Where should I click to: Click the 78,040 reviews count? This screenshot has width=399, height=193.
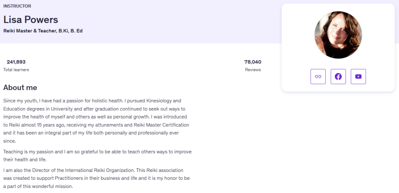[x=252, y=62]
